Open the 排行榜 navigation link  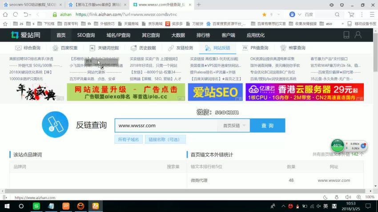(203, 35)
